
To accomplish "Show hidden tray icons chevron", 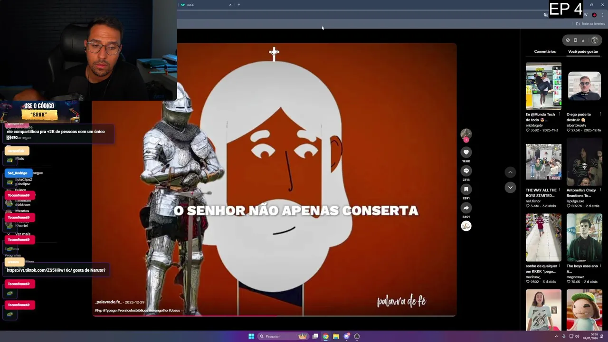I will click(556, 336).
